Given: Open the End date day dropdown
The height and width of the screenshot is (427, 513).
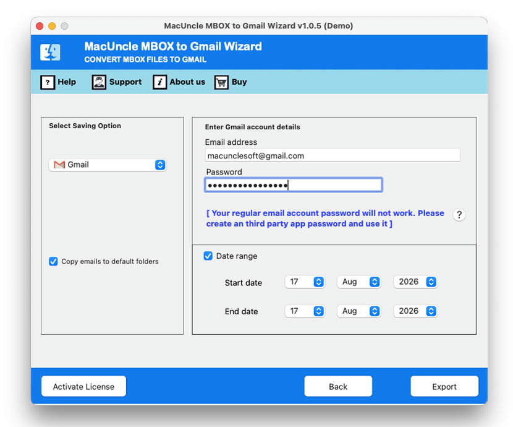Looking at the screenshot, I should pyautogui.click(x=305, y=311).
